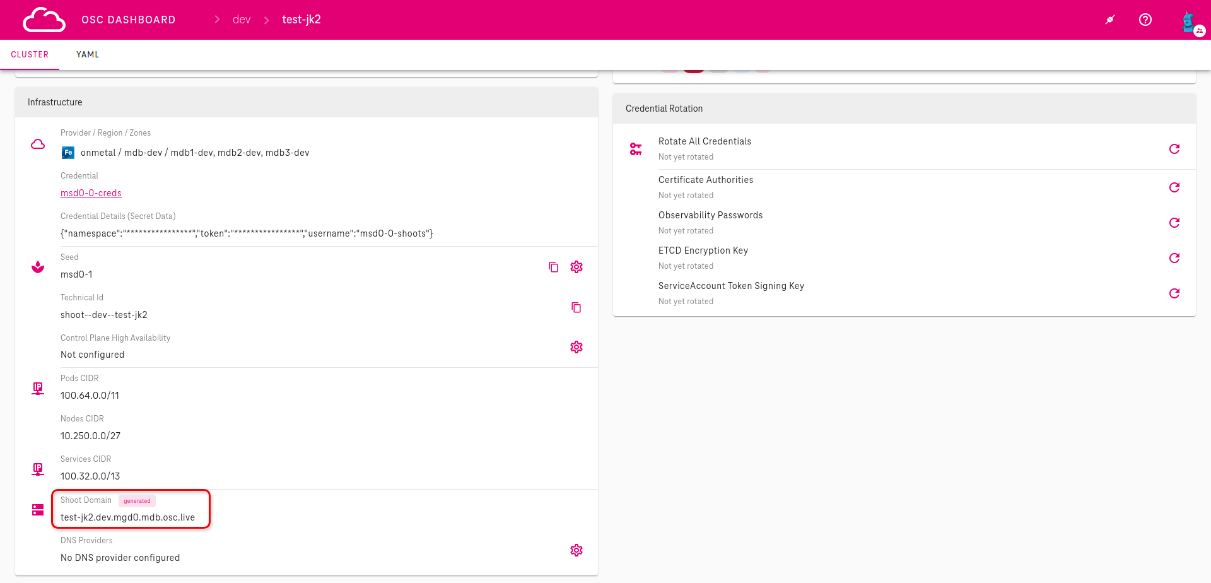Navigate to dev project breadcrumb
The width and height of the screenshot is (1211, 583).
click(241, 20)
